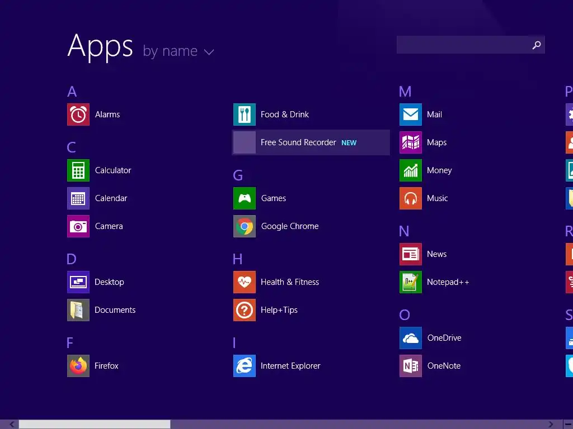Click the 'OneNote' app name
Viewport: 573px width, 429px height.
point(444,366)
